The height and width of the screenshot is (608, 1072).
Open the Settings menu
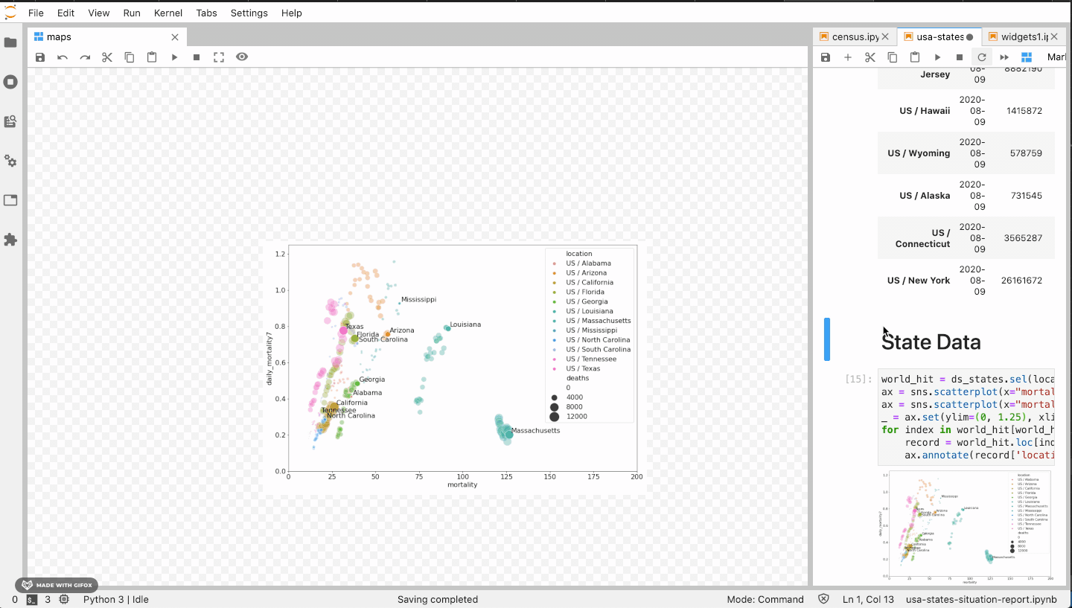point(249,13)
